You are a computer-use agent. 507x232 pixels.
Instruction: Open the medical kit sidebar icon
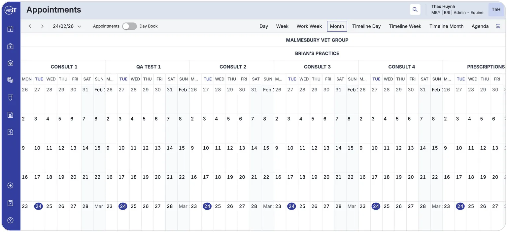(11, 46)
